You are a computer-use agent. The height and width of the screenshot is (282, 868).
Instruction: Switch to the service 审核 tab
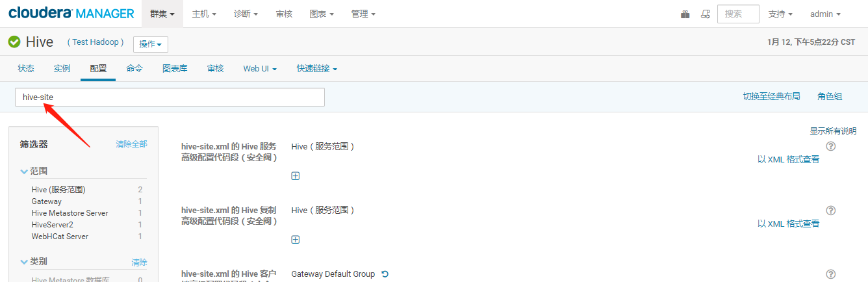(216, 69)
